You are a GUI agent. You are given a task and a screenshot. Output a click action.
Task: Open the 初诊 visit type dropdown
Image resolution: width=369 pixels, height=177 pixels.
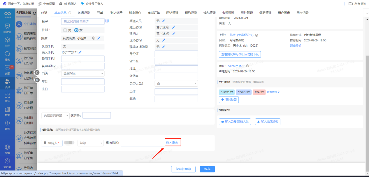pos(90,143)
